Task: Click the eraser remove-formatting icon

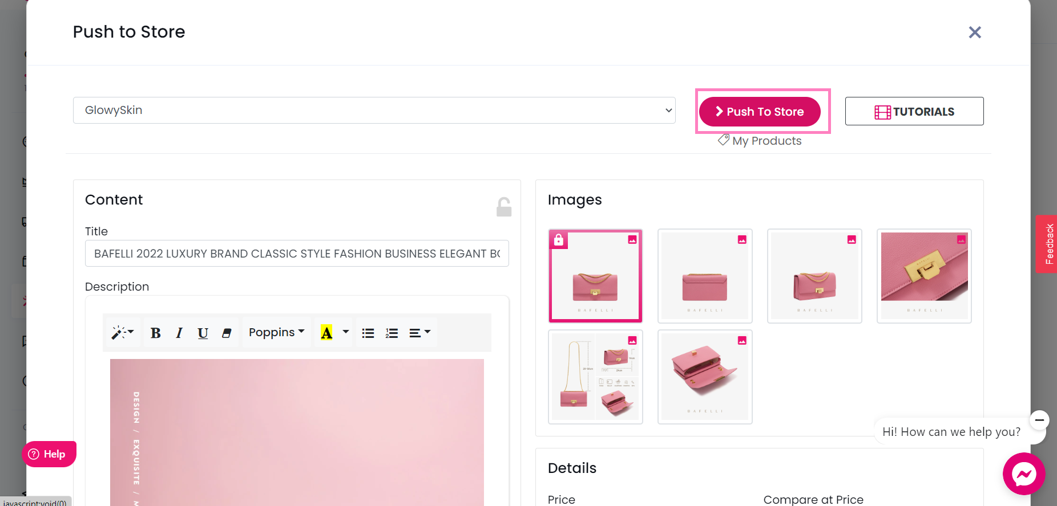Action: (227, 333)
